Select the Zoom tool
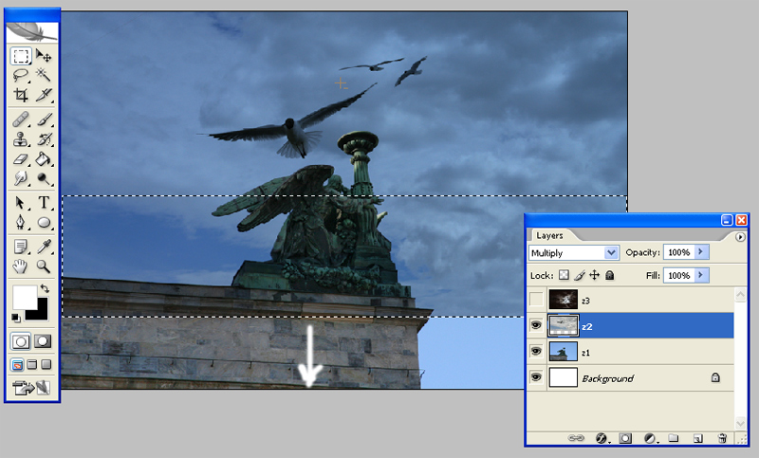 pyautogui.click(x=44, y=266)
